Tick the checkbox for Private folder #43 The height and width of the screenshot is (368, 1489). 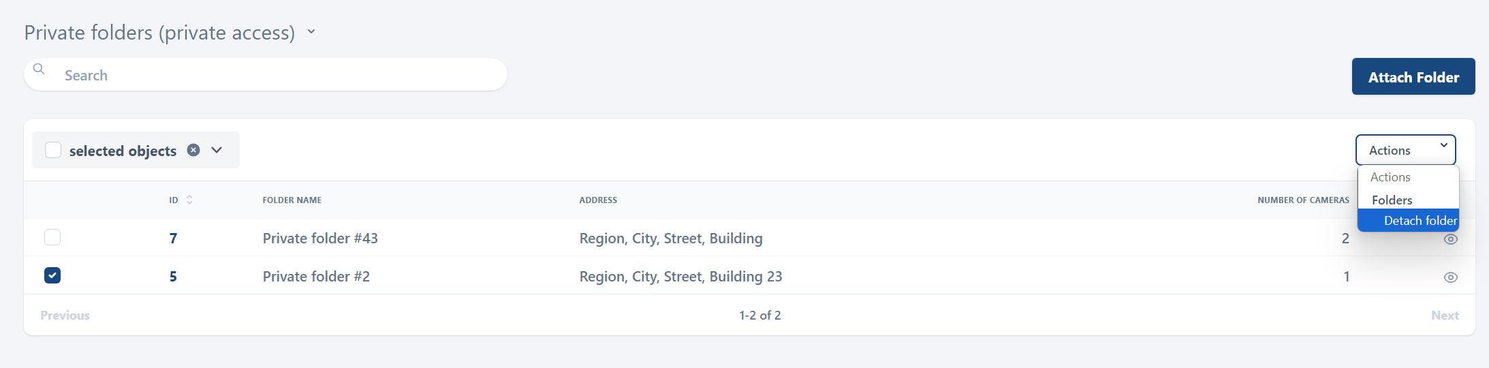pyautogui.click(x=52, y=237)
